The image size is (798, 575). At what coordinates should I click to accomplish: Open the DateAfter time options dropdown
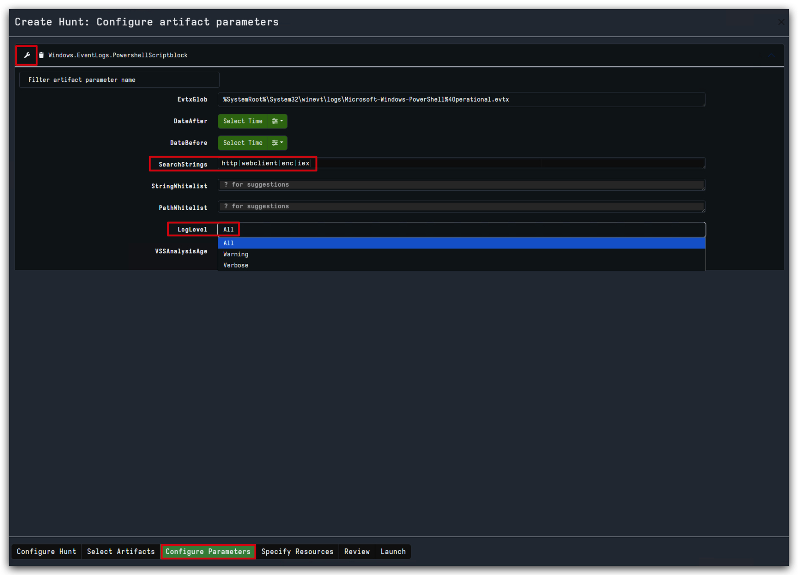click(x=277, y=121)
